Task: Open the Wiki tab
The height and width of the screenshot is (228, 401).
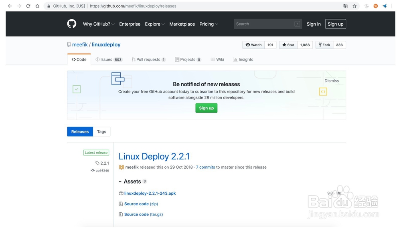Action: point(217,59)
